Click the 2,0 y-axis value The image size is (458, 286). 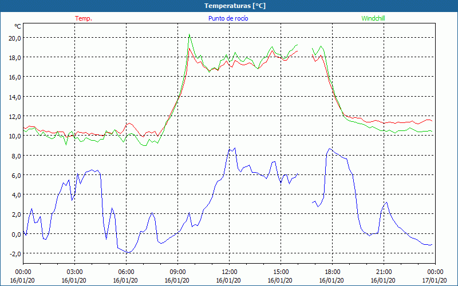16,214
